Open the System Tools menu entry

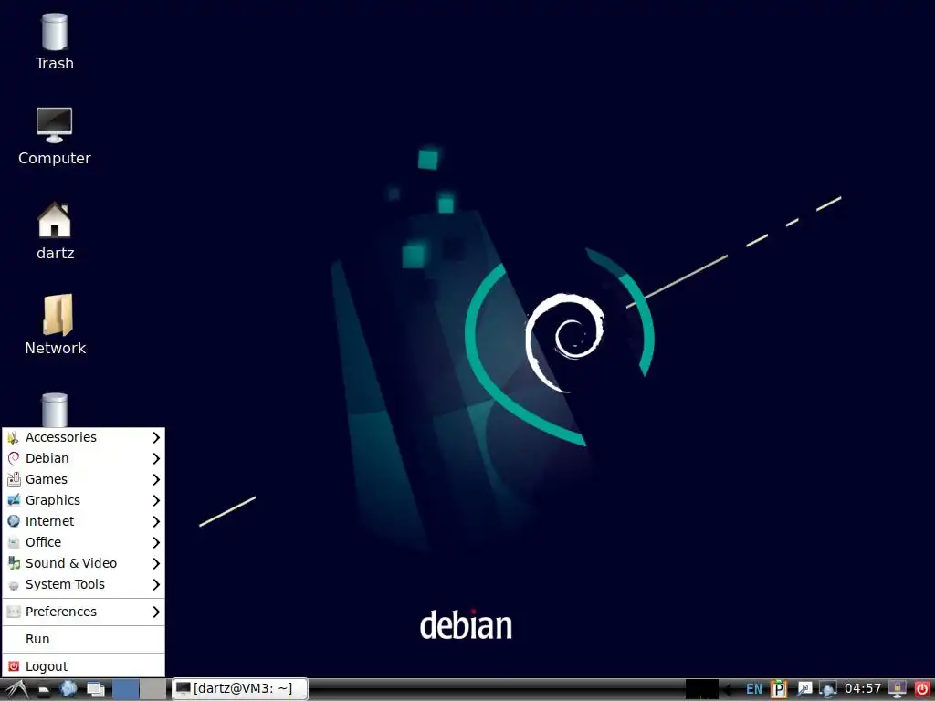click(83, 584)
